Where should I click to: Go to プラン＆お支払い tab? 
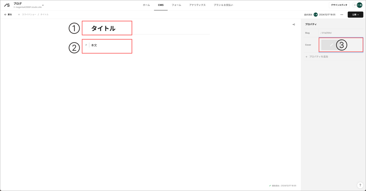tap(223, 5)
